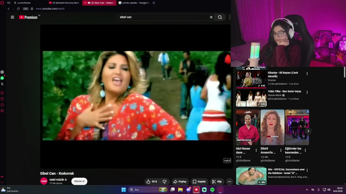Mute the tab via the speaker icon
Viewport: 346px width, 194px height.
(89, 3)
